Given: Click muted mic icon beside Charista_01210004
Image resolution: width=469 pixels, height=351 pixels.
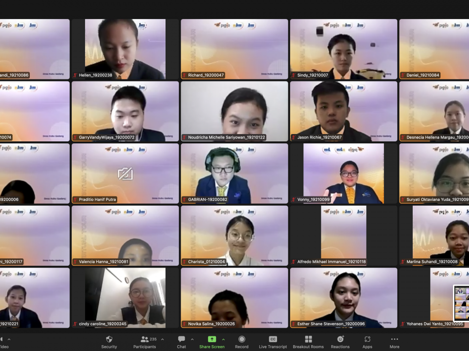Looking at the screenshot, I should click(x=185, y=262).
